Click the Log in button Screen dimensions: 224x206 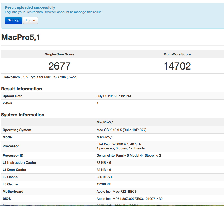(30, 20)
